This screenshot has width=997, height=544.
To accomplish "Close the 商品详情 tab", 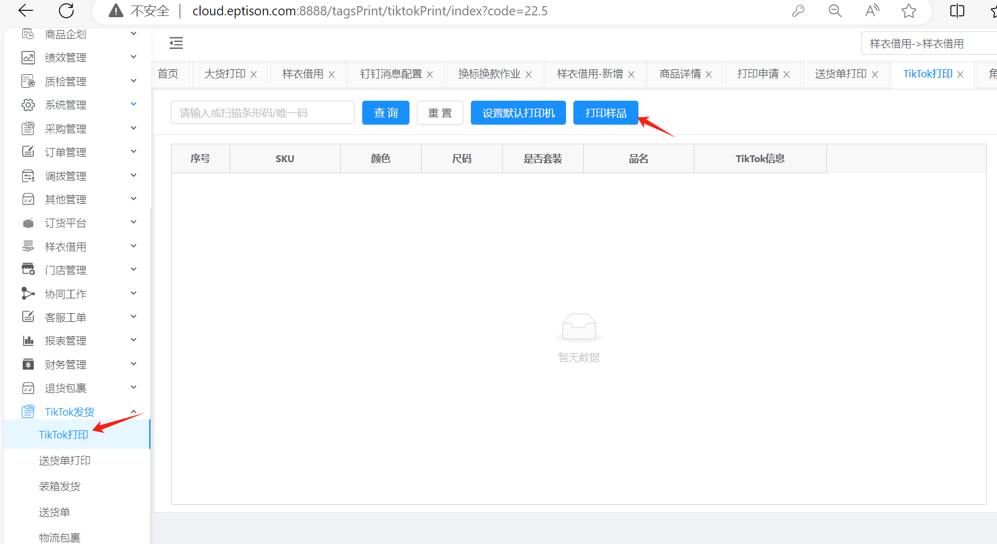I will [x=708, y=74].
